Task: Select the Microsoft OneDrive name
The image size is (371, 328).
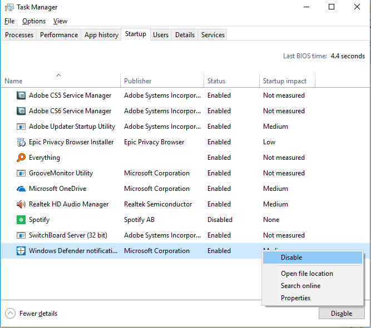Action: point(57,189)
